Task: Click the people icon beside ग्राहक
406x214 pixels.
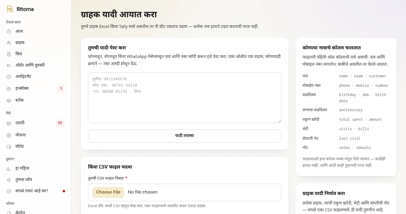Action: pyautogui.click(x=9, y=43)
